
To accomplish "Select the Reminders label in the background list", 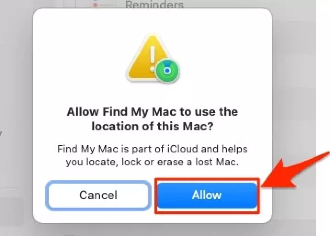I will tap(154, 5).
